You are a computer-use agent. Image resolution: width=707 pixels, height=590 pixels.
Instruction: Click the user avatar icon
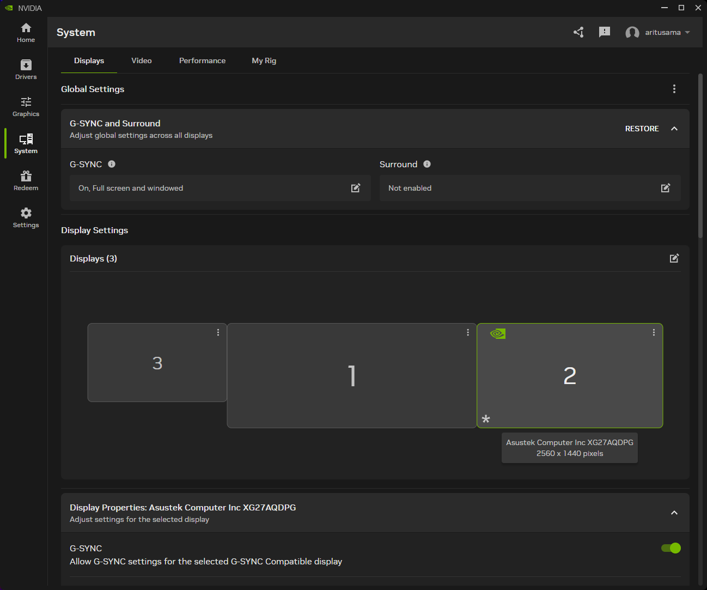(632, 33)
